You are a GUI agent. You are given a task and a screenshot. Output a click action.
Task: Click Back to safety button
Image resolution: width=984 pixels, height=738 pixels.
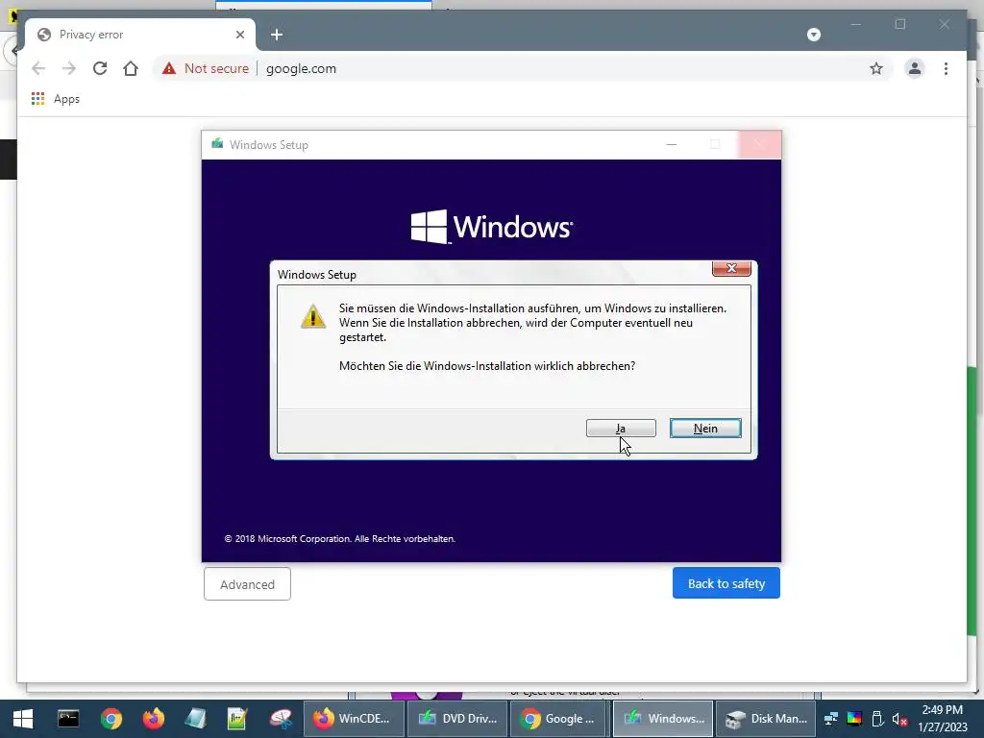click(726, 583)
